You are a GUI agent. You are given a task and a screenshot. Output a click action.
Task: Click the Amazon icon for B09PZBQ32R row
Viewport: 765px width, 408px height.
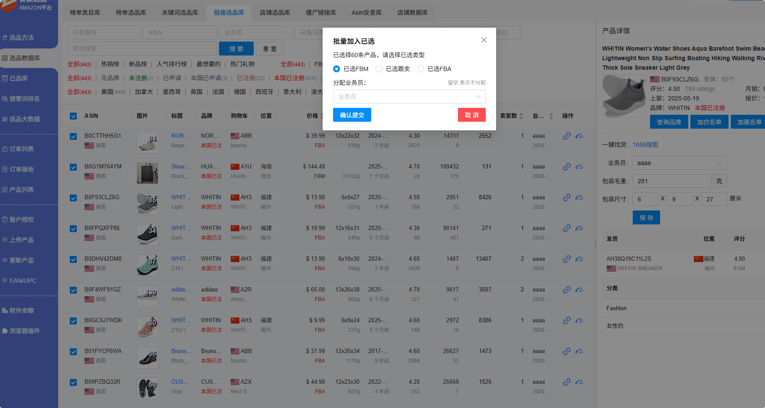579,382
